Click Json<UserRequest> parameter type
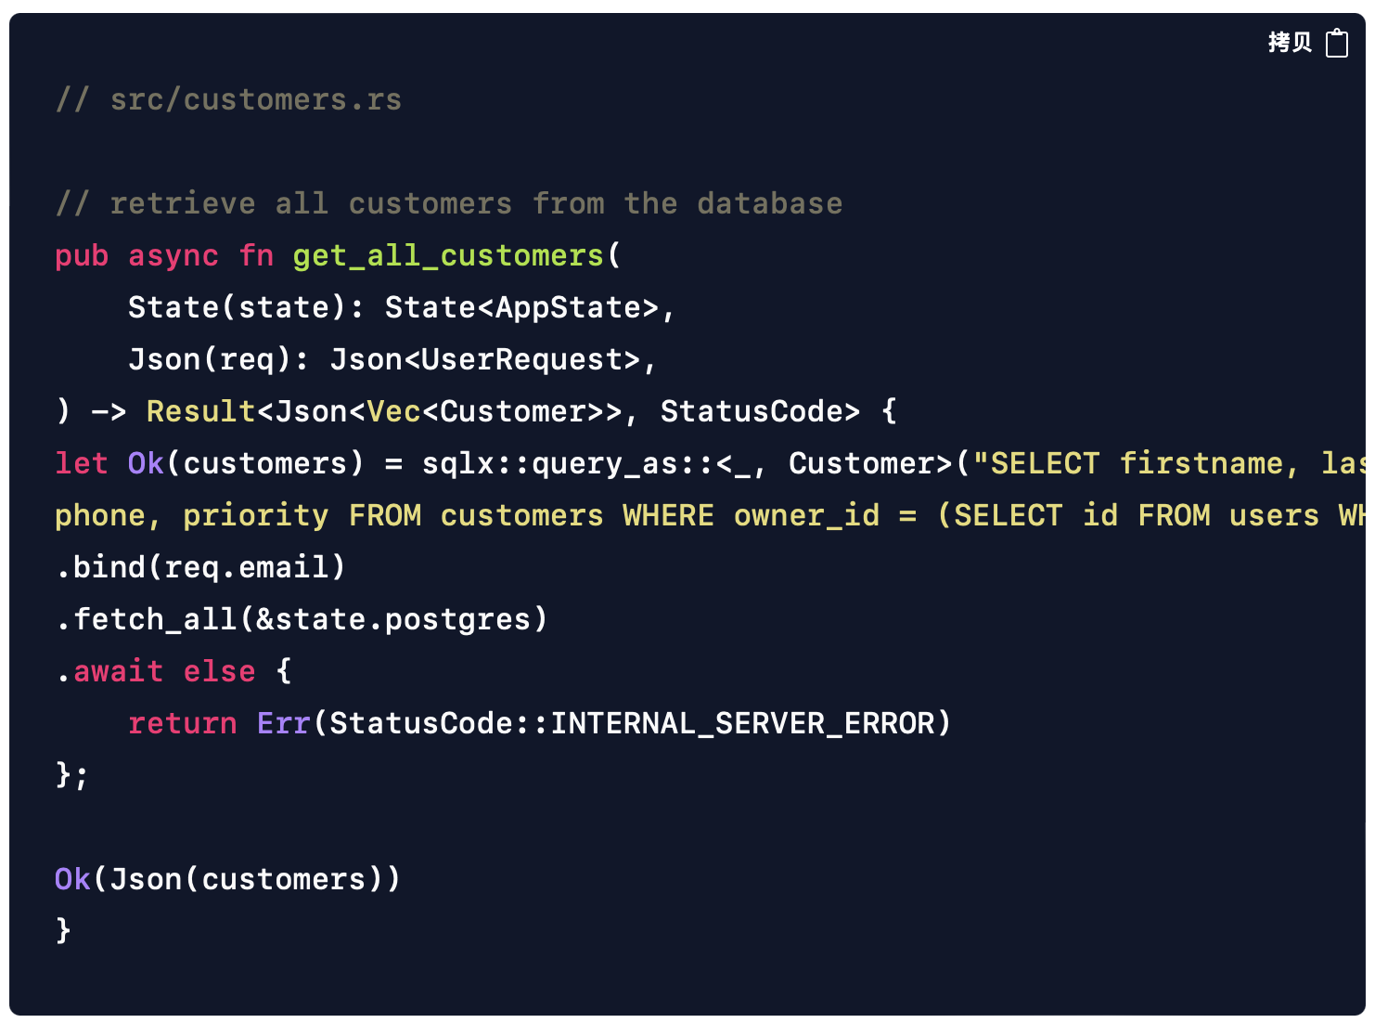Viewport: 1375px width, 1023px height. (485, 359)
